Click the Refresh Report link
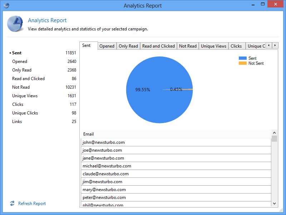 (32, 204)
